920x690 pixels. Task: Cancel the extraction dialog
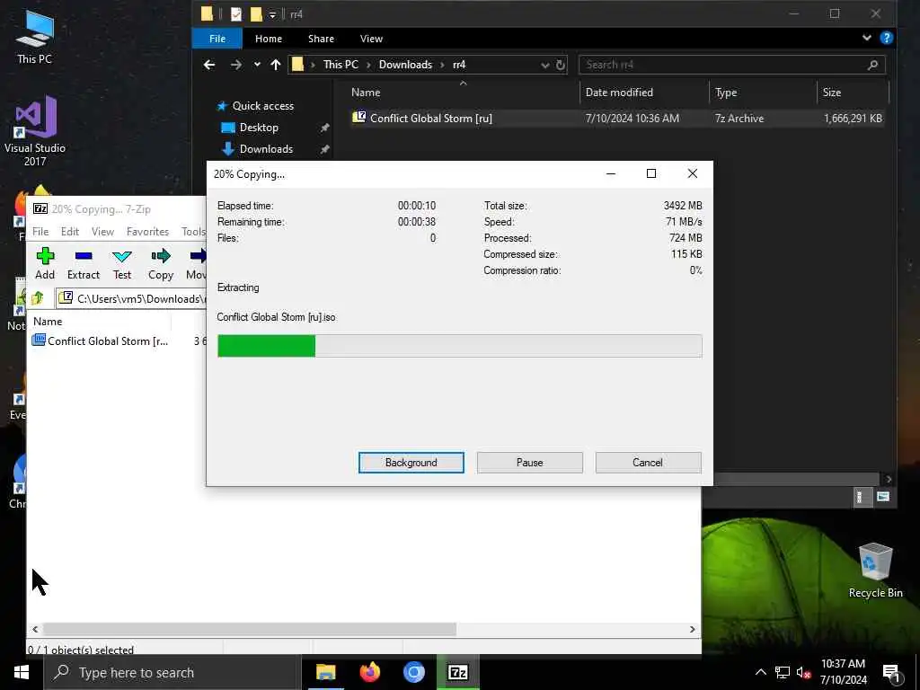pos(648,463)
